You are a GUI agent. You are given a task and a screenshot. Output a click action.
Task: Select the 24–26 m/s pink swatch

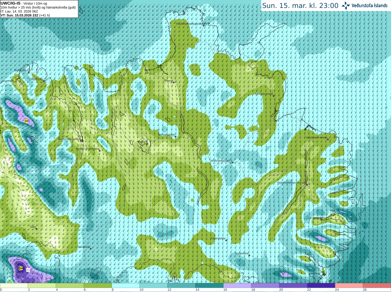tap(349, 286)
